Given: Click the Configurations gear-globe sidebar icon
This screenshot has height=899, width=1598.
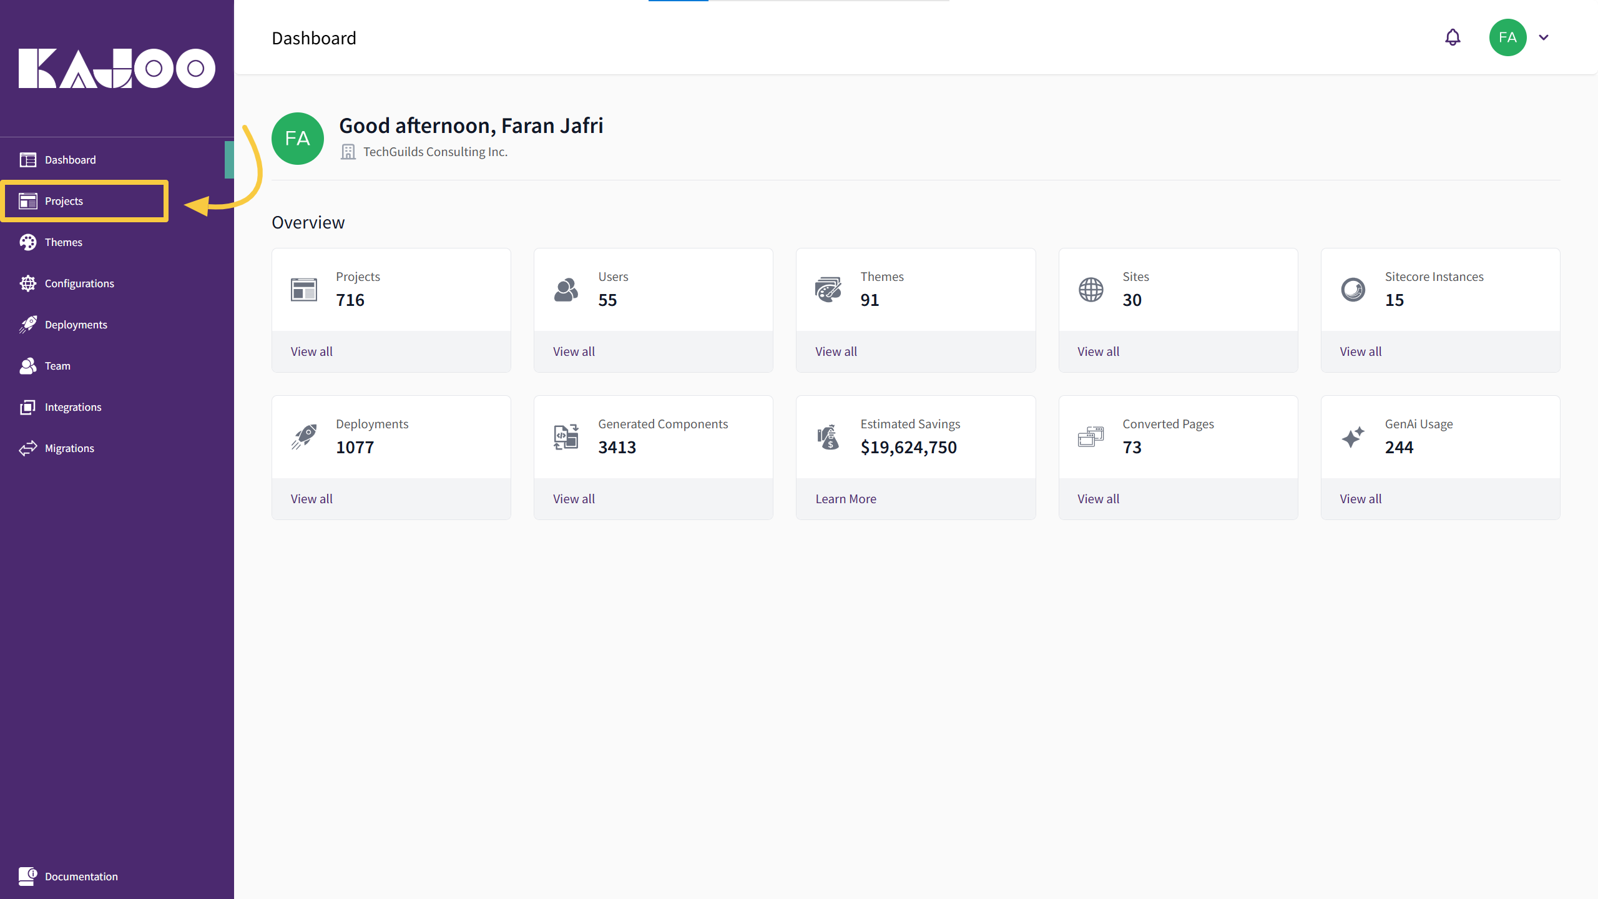Looking at the screenshot, I should (x=28, y=283).
